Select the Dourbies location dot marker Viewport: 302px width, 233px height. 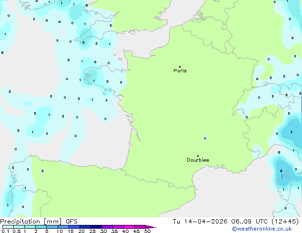pyautogui.click(x=198, y=156)
